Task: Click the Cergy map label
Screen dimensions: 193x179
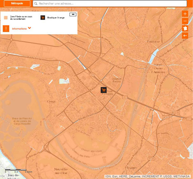Action: pyautogui.click(x=51, y=101)
